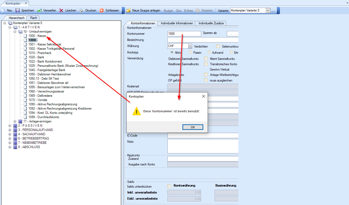This screenshot has height=205, width=349.
Task: Click the yellow warning icon in the dialog
Action: pos(137,111)
